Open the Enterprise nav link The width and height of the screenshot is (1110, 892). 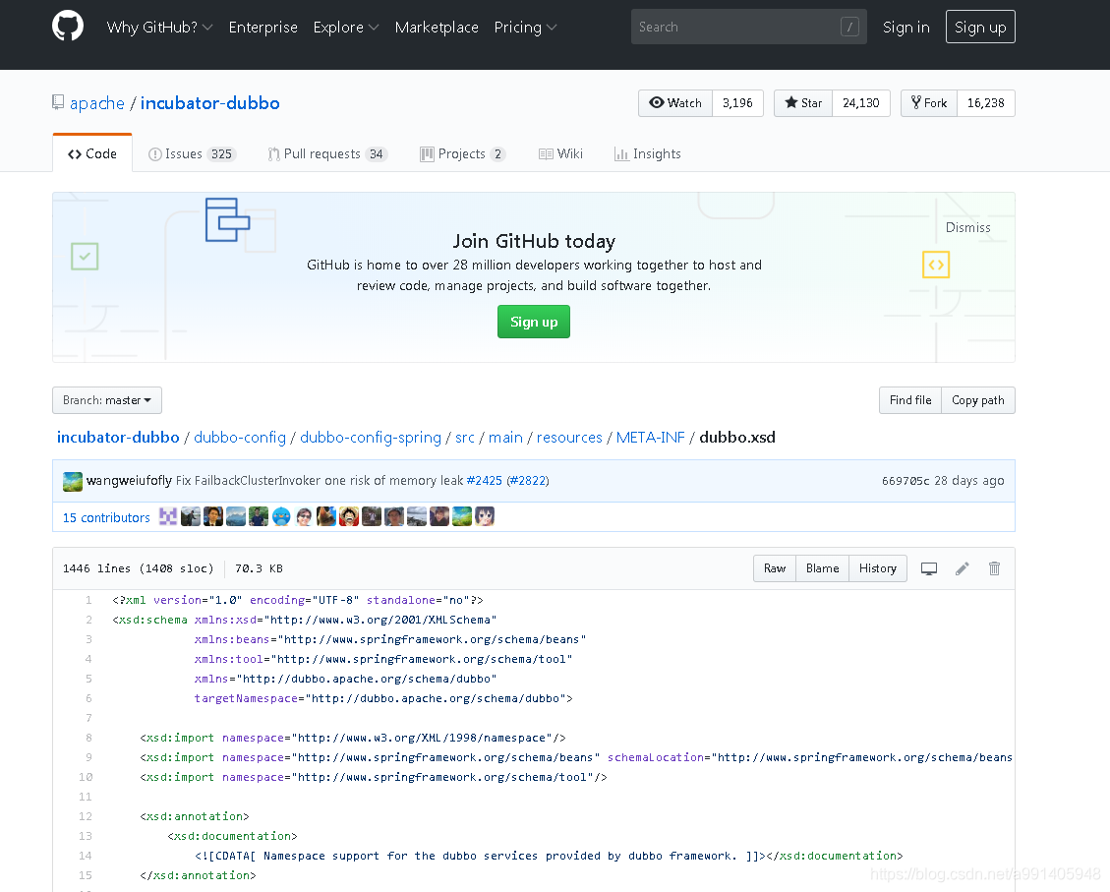point(263,27)
